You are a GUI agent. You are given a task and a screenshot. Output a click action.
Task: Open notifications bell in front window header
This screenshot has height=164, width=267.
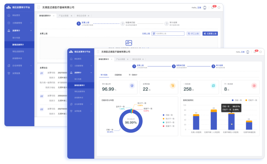255,52
